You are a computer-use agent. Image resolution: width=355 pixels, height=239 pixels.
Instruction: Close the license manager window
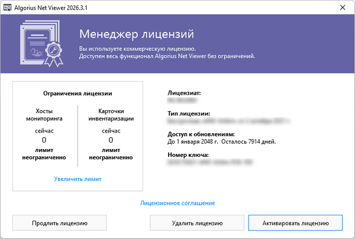[343, 8]
